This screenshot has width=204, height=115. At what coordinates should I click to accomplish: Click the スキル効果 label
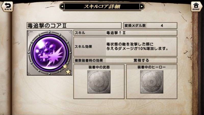(x=83, y=47)
